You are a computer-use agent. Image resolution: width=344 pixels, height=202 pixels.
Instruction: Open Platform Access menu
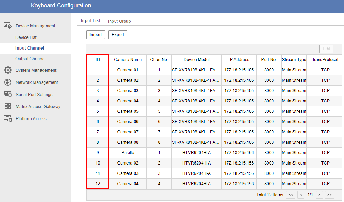click(x=31, y=119)
